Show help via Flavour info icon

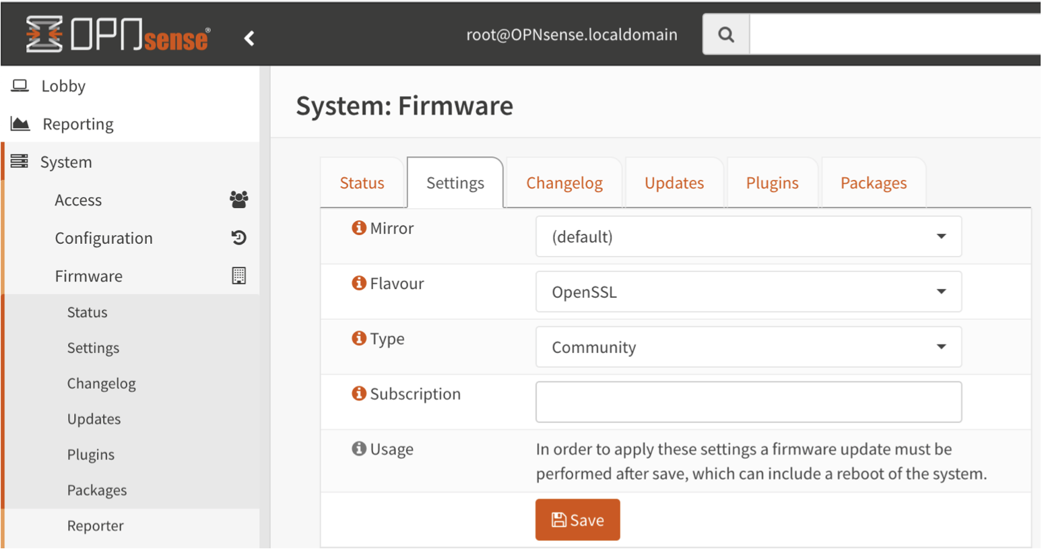point(359,284)
